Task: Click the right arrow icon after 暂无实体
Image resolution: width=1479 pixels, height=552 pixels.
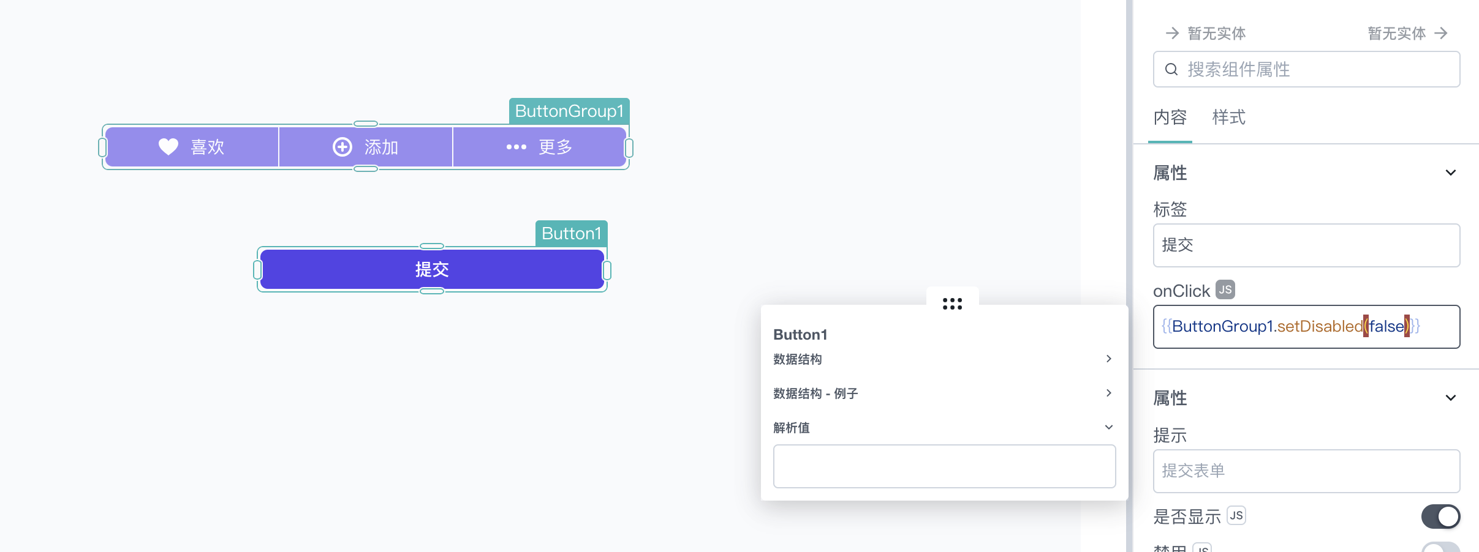Action: (1441, 33)
